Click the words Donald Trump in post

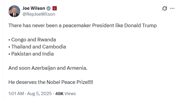click(141, 26)
